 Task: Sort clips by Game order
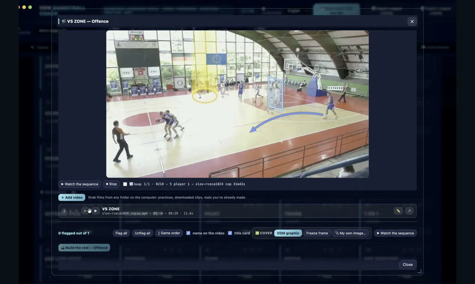(169, 233)
